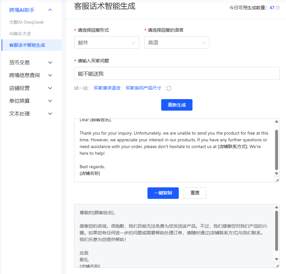
Task: Collapse the 跨境AI助手 menu section
Action: [x=31, y=10]
